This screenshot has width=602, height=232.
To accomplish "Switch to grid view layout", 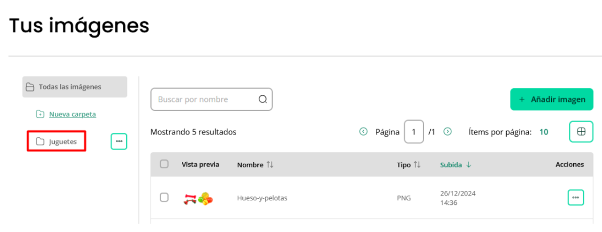I will (x=581, y=132).
